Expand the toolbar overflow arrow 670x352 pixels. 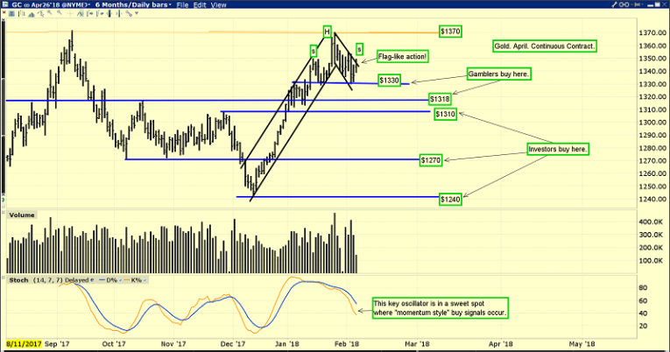tap(137, 13)
